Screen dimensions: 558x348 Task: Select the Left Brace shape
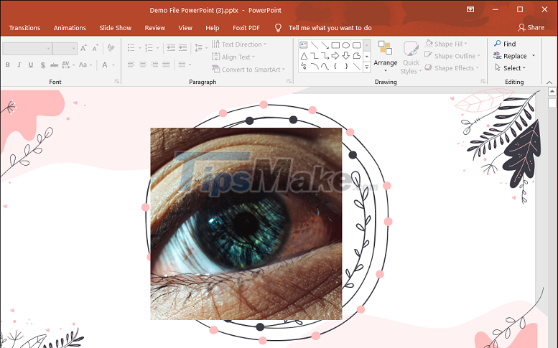335,66
